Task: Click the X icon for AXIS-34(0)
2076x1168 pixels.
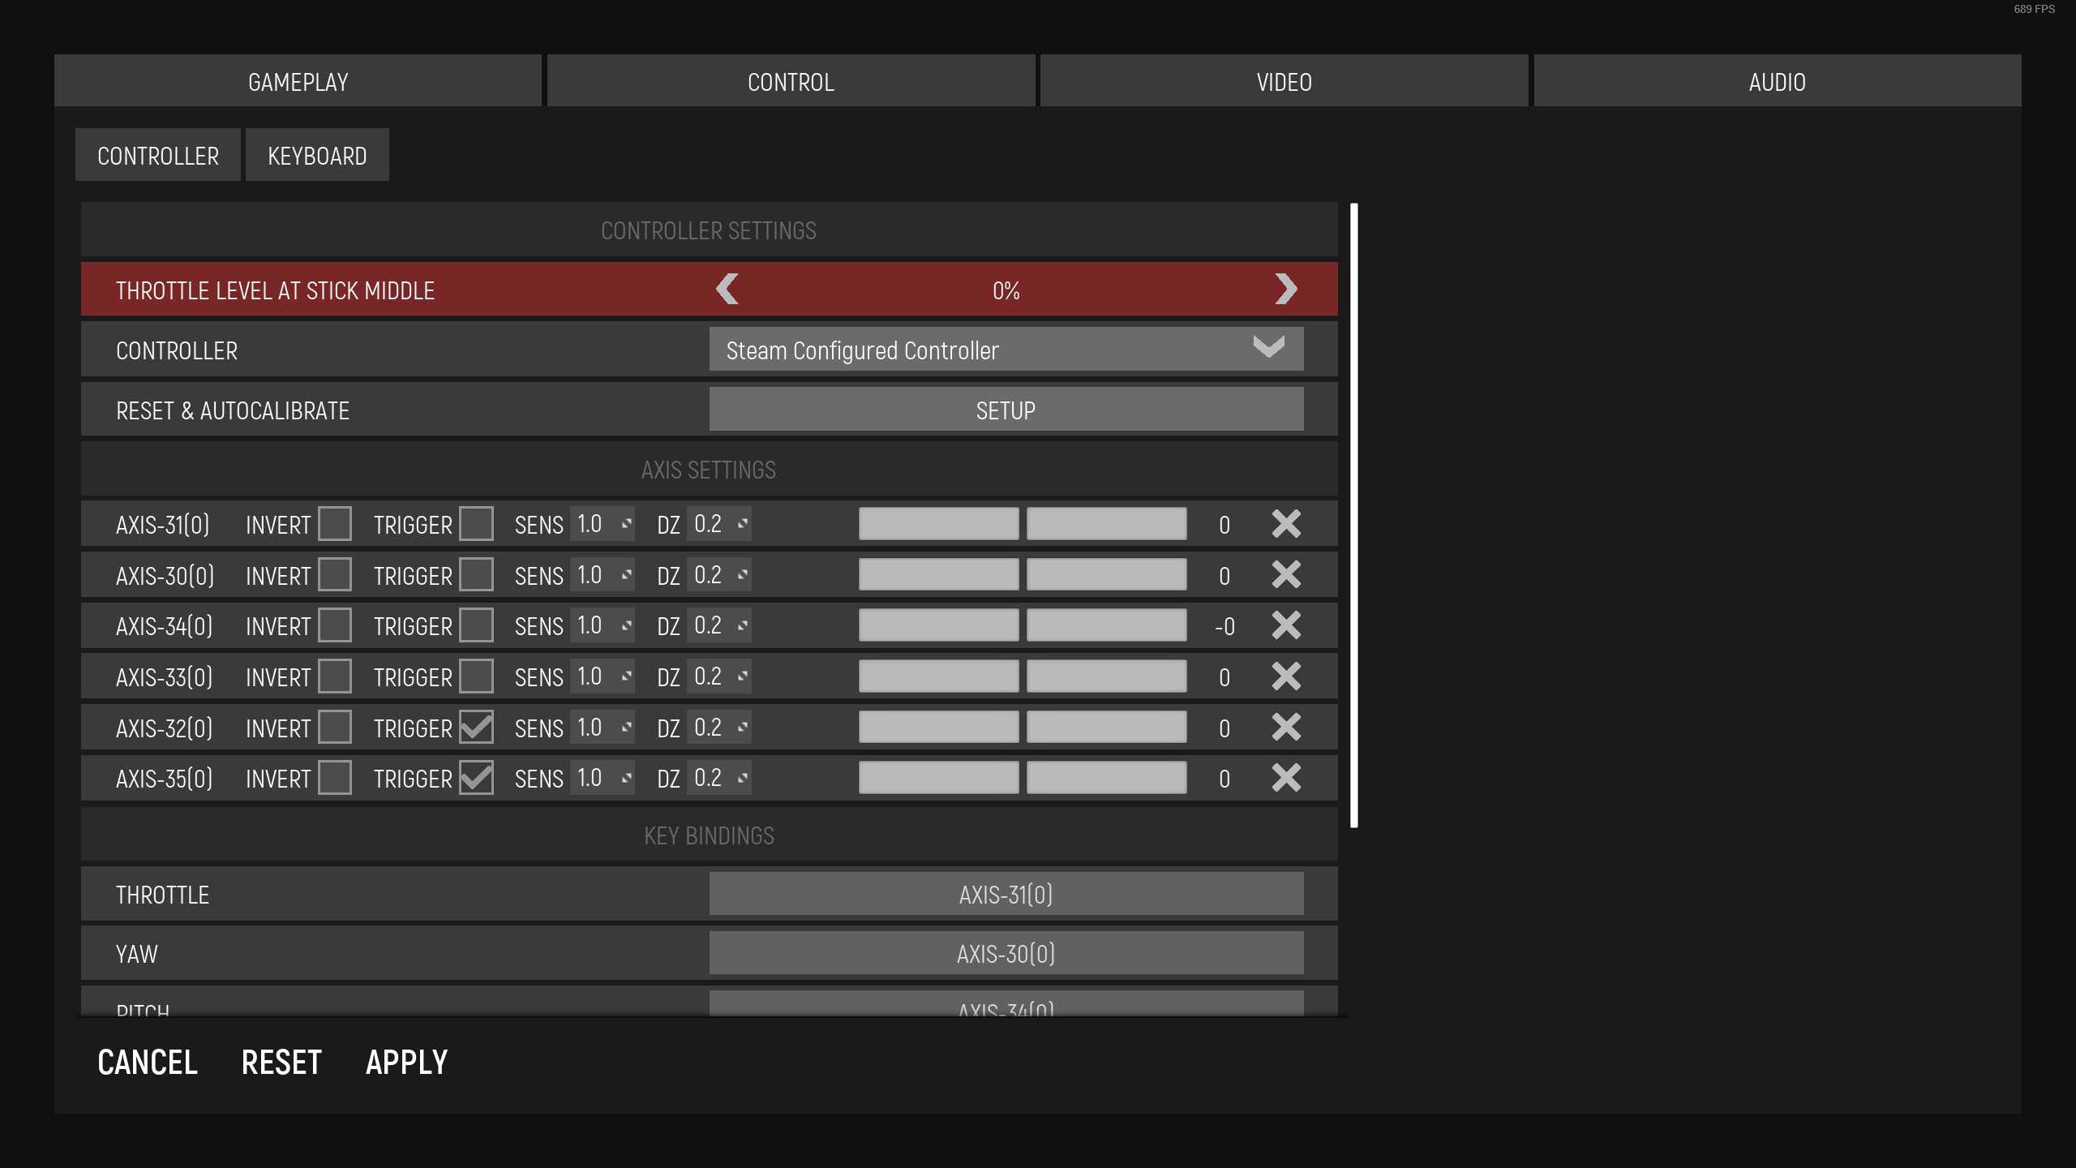Action: [1286, 625]
